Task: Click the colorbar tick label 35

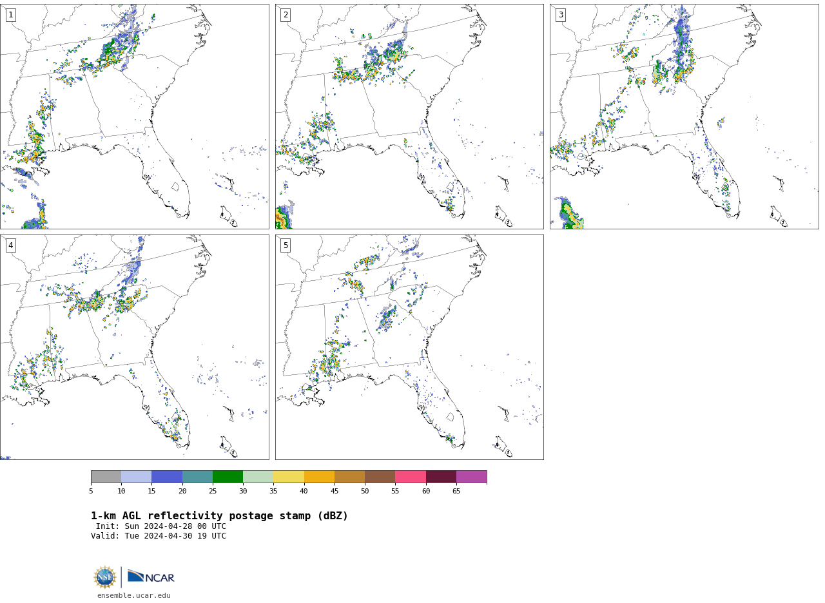Action: tap(273, 492)
